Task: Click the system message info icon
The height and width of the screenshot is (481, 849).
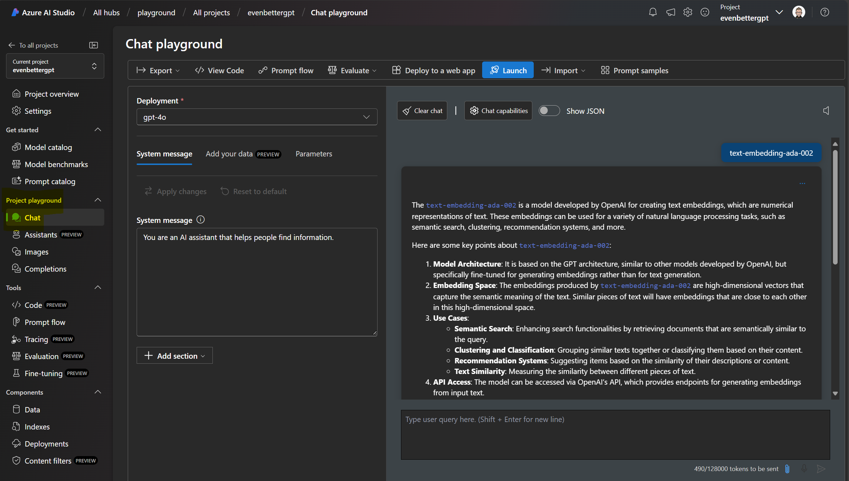Action: coord(201,220)
